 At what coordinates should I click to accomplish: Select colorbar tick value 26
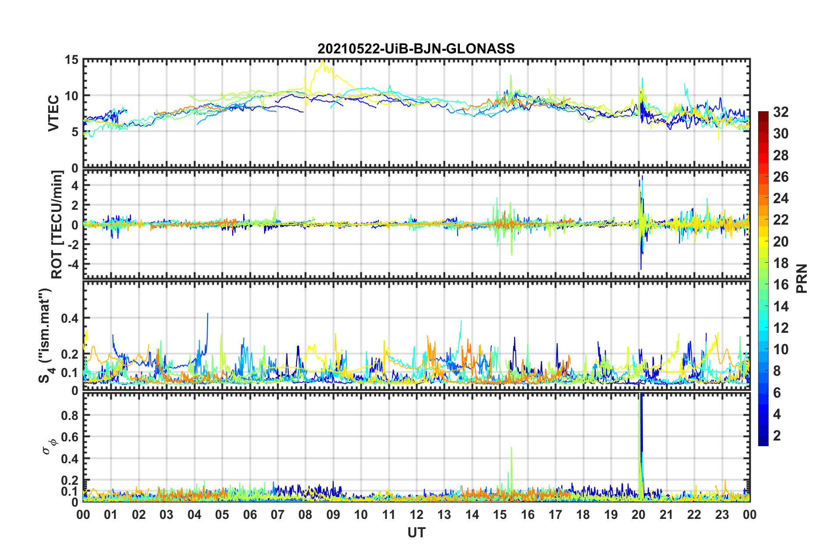click(x=780, y=177)
